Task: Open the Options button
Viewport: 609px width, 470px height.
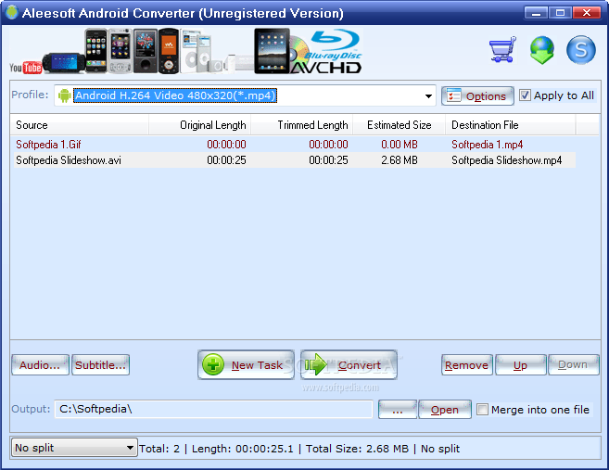Action: coord(477,95)
